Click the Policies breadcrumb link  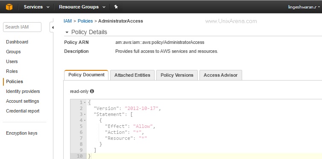pos(85,21)
